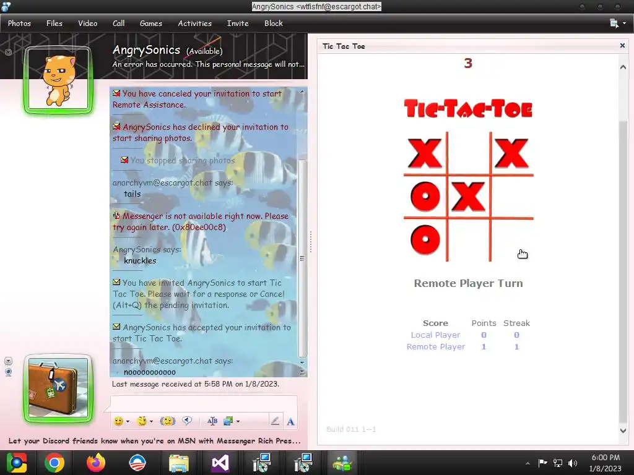
Task: Show hidden tray icons arrow
Action: click(528, 463)
